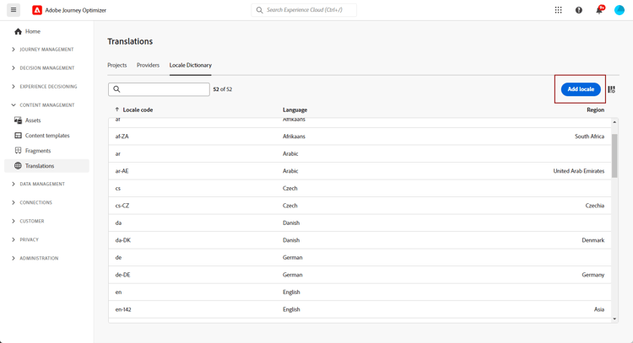This screenshot has width=633, height=343.
Task: Open column settings icon
Action: [x=611, y=89]
